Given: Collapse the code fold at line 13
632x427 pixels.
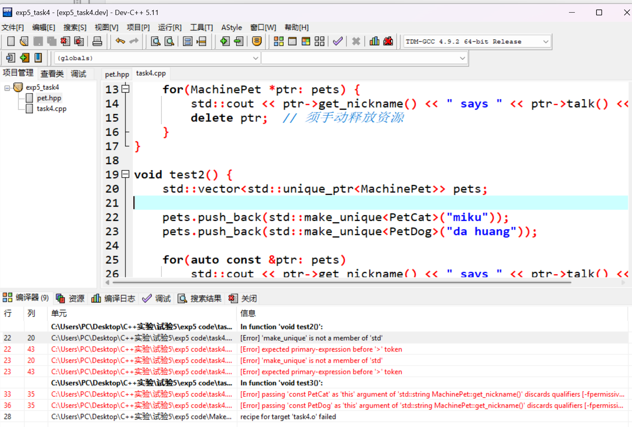Looking at the screenshot, I should 125,89.
